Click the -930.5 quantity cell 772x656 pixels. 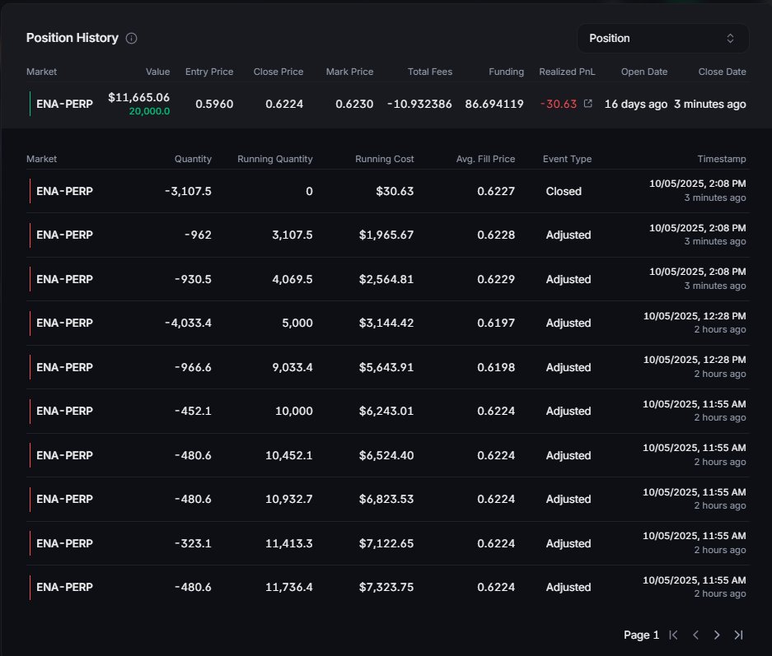pos(193,279)
